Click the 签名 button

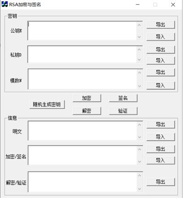click(x=123, y=98)
